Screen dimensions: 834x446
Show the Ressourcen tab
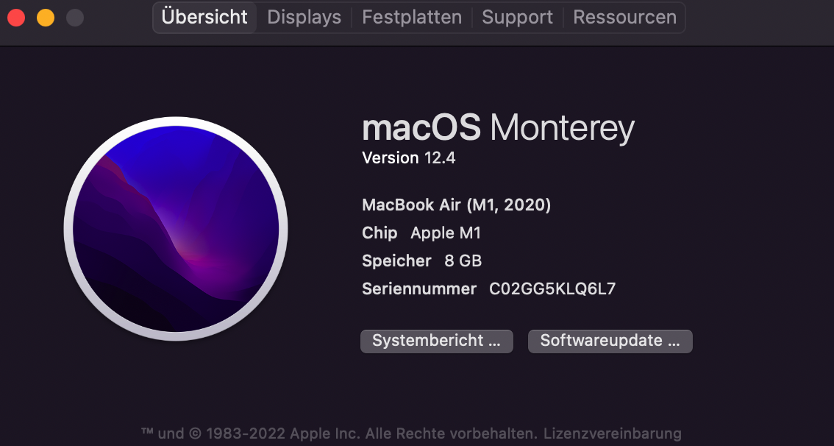624,18
